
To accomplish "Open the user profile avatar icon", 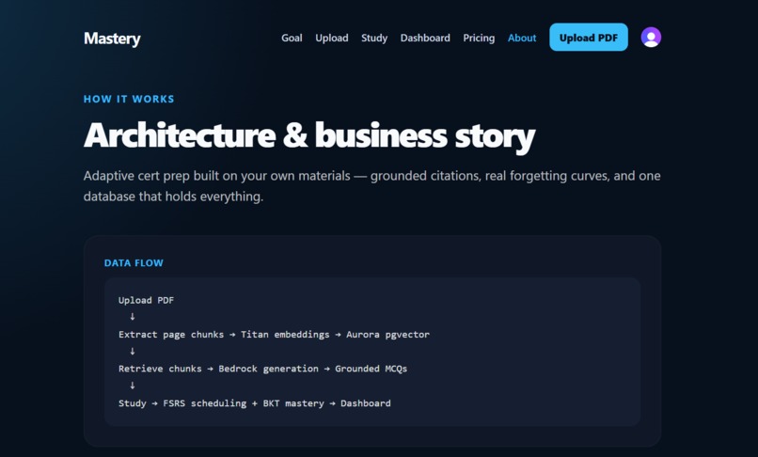I will [x=651, y=38].
